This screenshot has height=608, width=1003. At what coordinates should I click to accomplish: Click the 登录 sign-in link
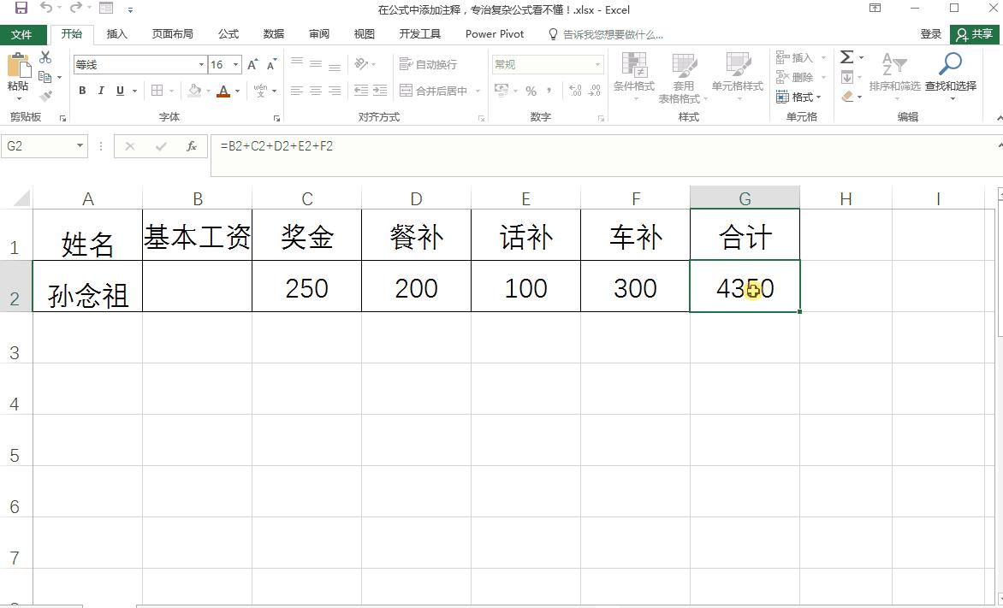click(x=931, y=34)
